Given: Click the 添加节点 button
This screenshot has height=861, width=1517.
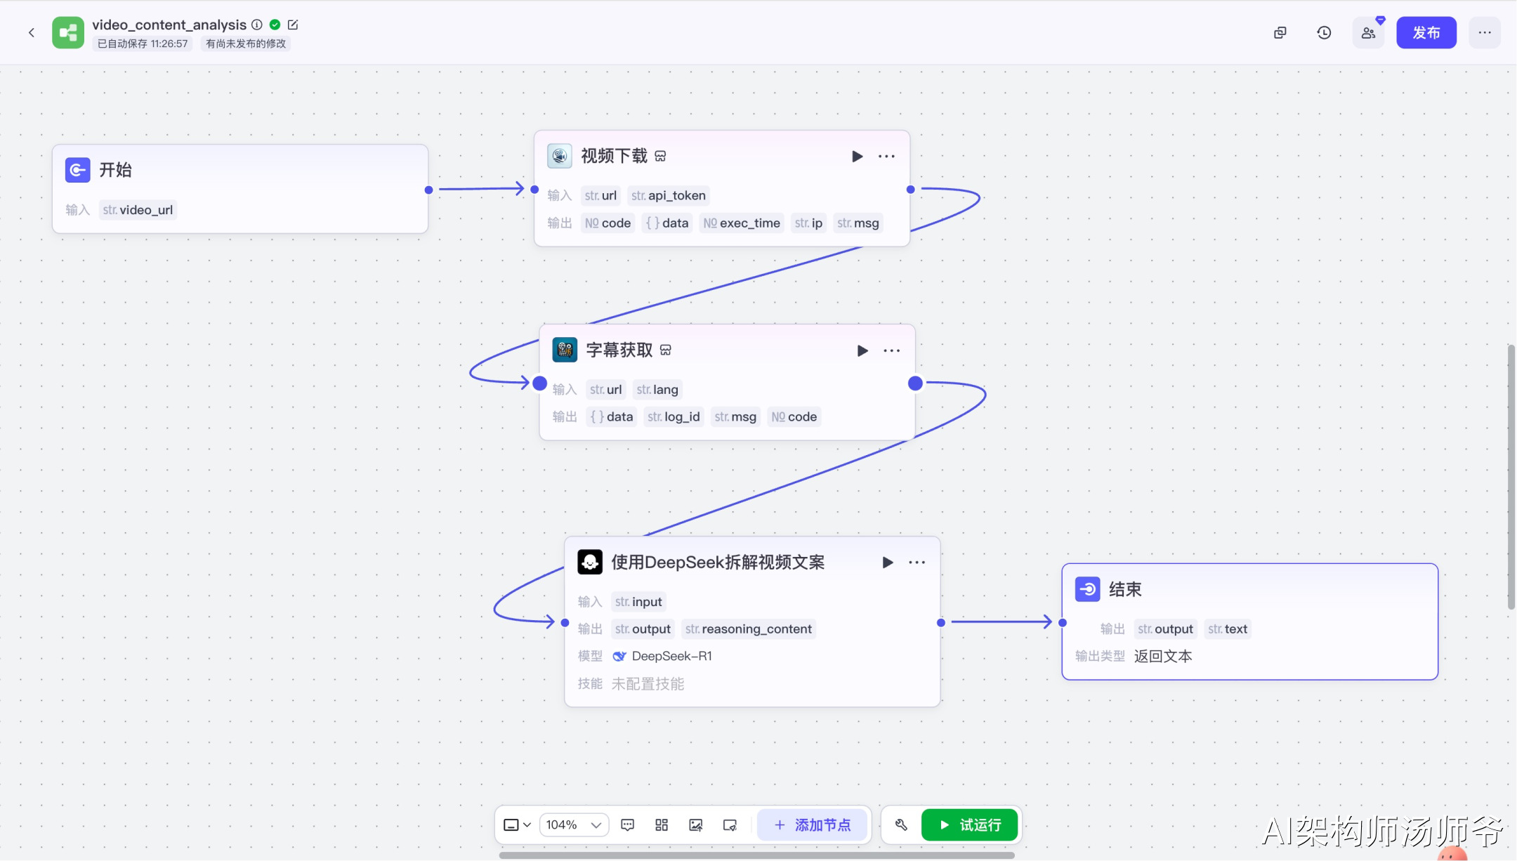Looking at the screenshot, I should [x=812, y=824].
